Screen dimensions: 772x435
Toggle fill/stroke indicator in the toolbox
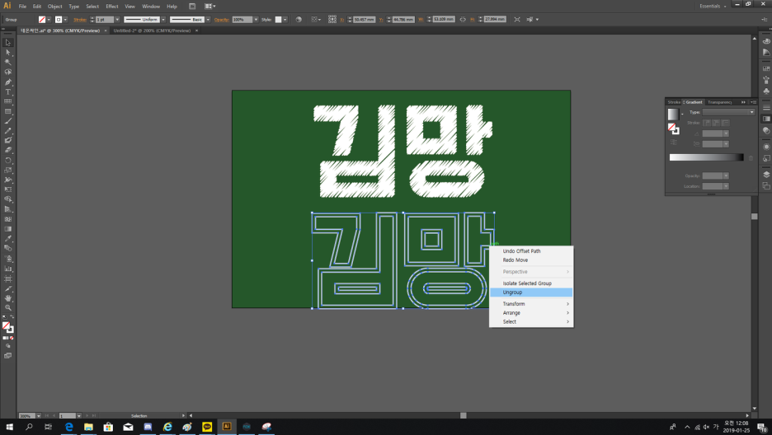[7, 327]
